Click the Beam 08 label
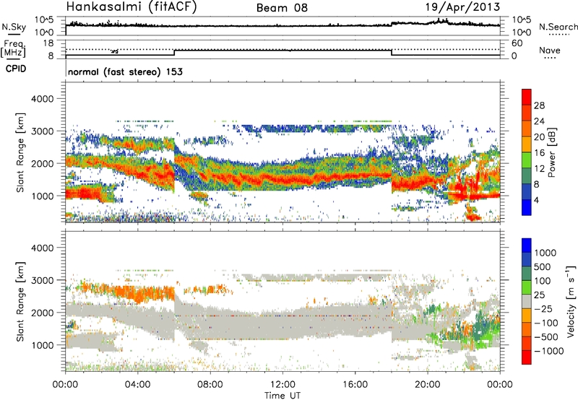 (282, 8)
